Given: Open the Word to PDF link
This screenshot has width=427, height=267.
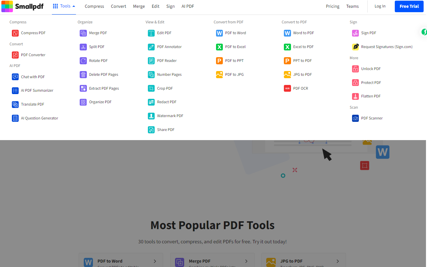Looking at the screenshot, I should [299, 33].
